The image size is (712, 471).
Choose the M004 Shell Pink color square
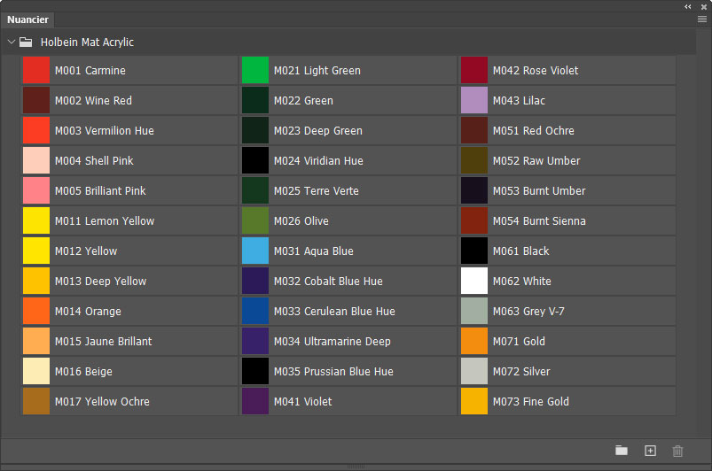(36, 160)
